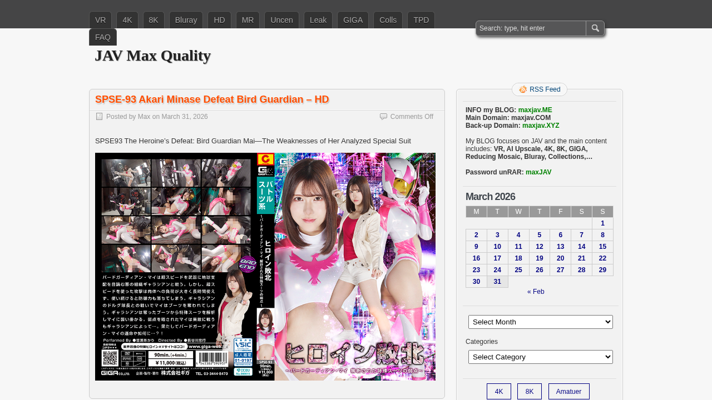The width and height of the screenshot is (712, 400).
Task: Select March 16 in calendar
Action: (476, 258)
